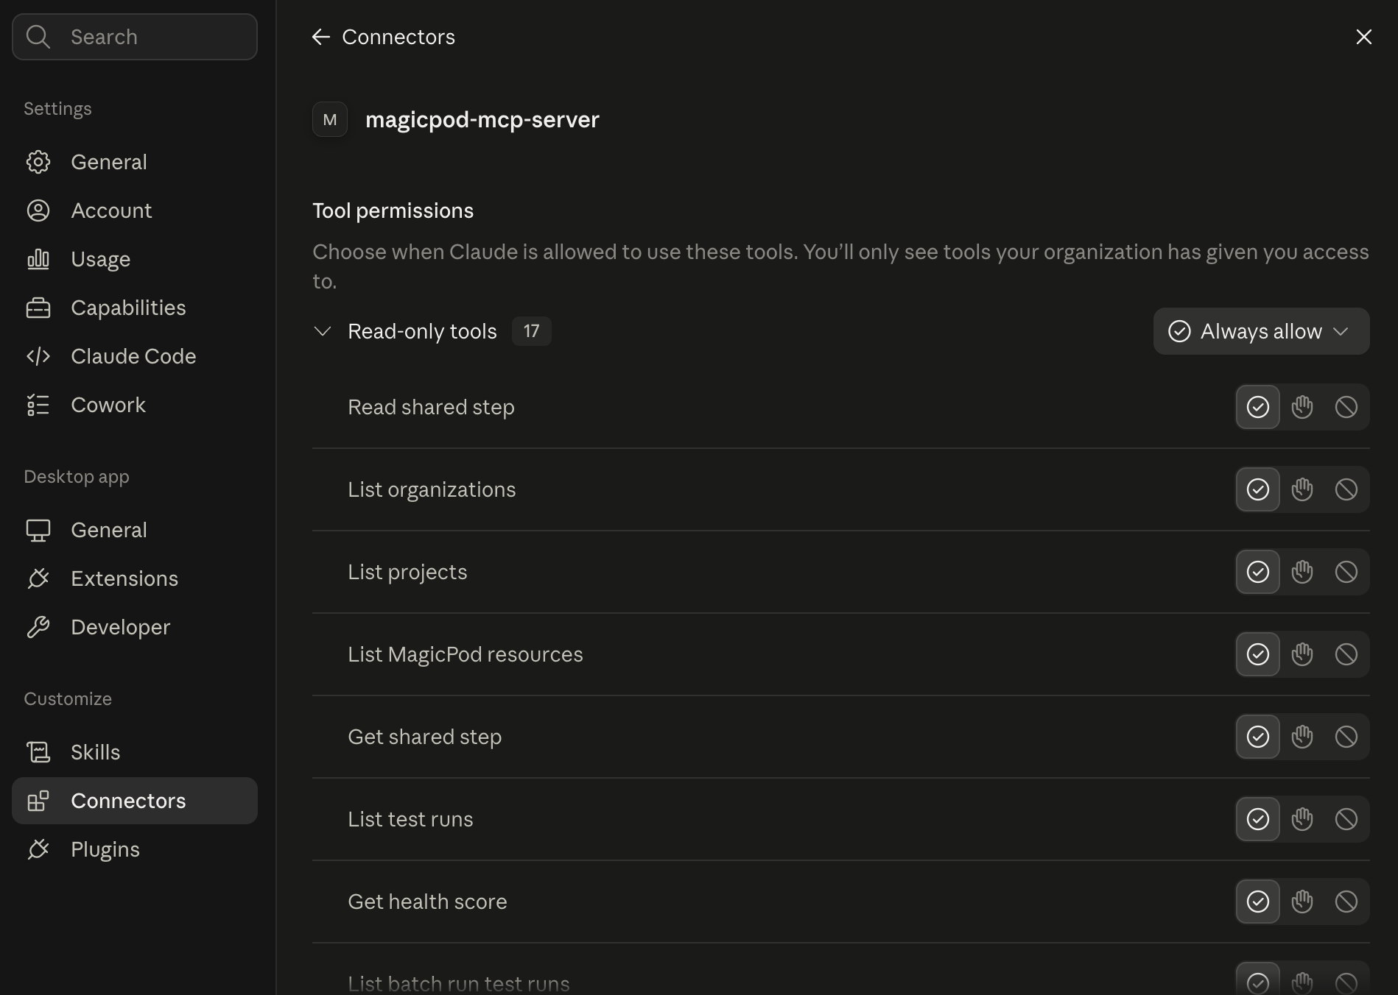Require approval for List MagicPod resources
1398x995 pixels.
[1302, 654]
